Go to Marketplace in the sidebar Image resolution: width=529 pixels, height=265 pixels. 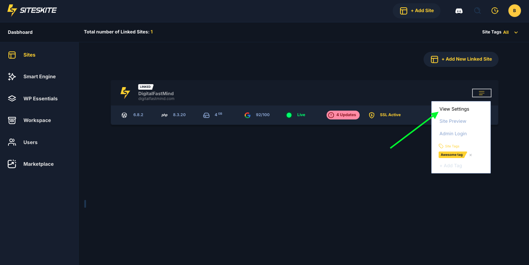(38, 164)
